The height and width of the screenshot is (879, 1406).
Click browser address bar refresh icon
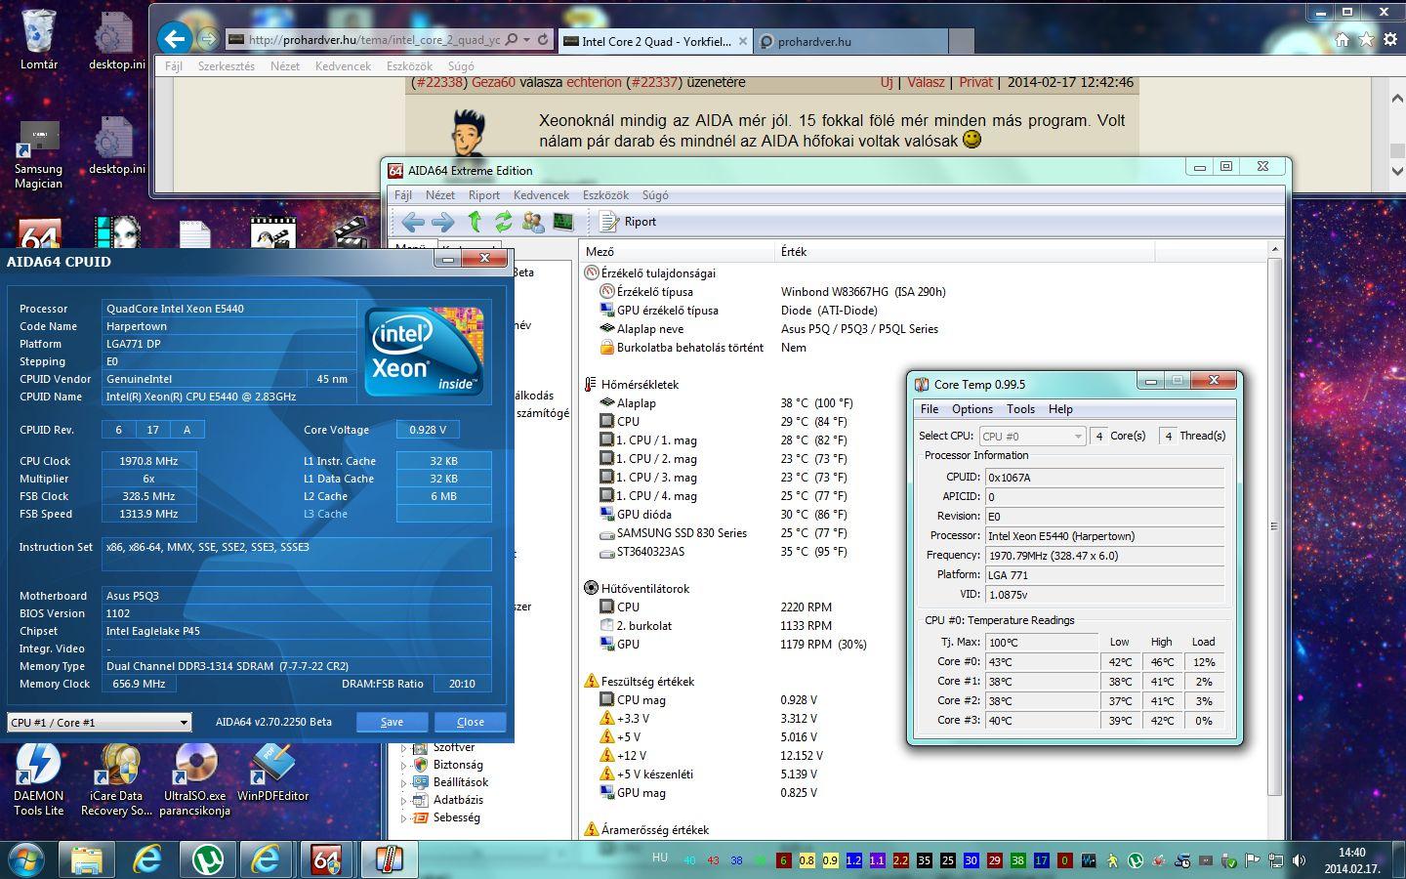pos(543,40)
